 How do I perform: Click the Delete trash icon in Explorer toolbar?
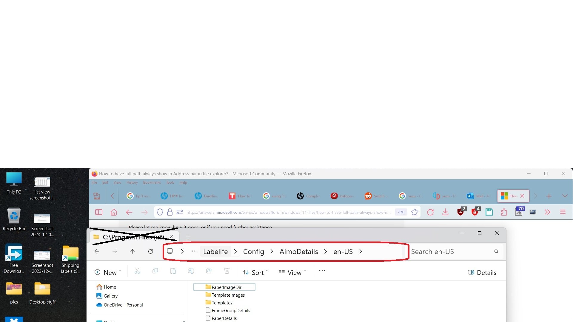(227, 271)
